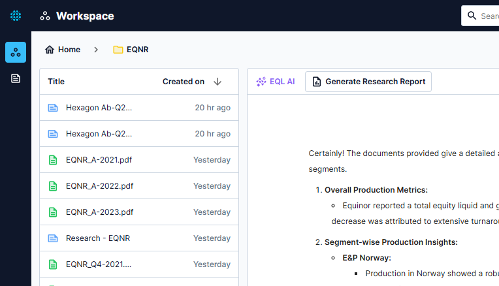Sort files by the Created on column

tap(184, 82)
